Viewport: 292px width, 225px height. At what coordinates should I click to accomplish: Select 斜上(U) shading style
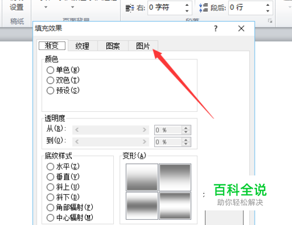tap(63, 187)
